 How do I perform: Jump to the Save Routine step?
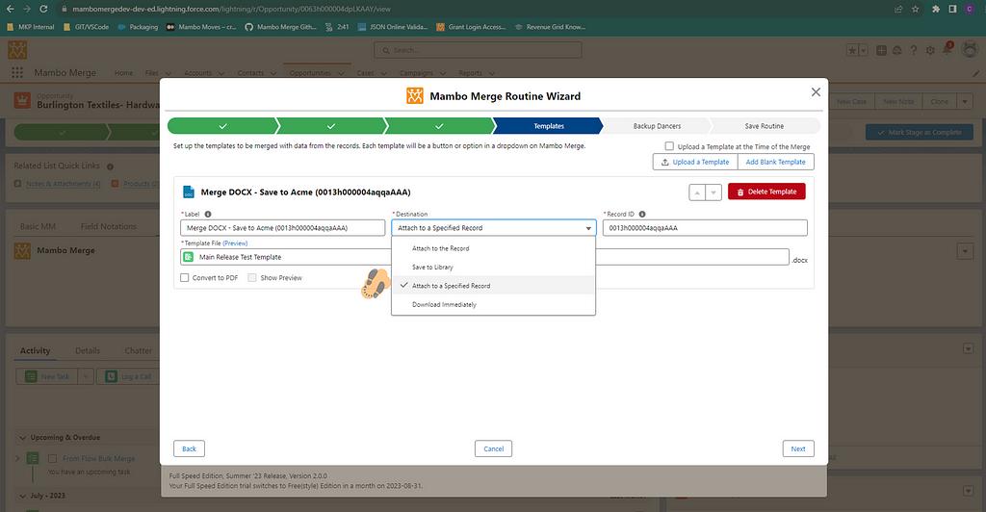(x=764, y=126)
